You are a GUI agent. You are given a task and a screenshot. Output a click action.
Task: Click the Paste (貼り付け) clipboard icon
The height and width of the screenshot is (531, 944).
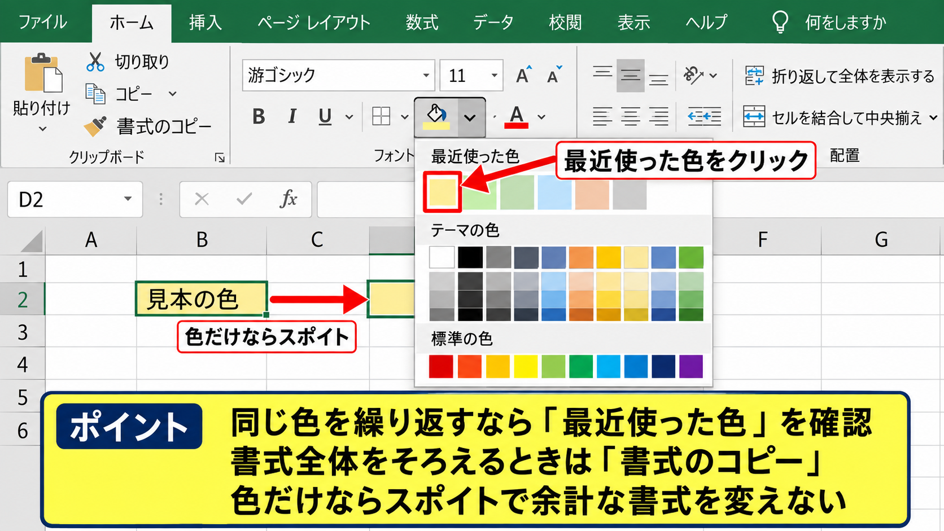click(43, 73)
